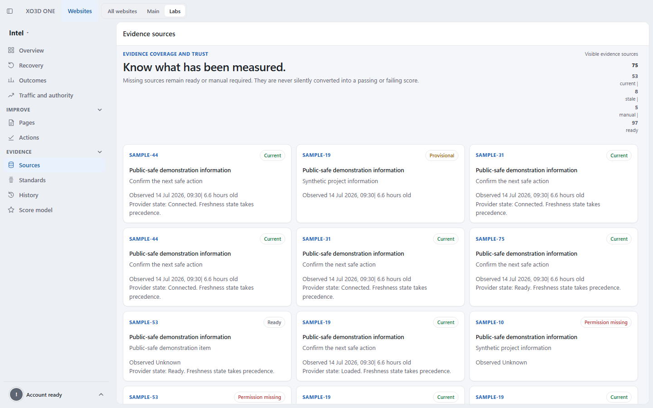
Task: Click the Sources database icon
Action: [11, 165]
